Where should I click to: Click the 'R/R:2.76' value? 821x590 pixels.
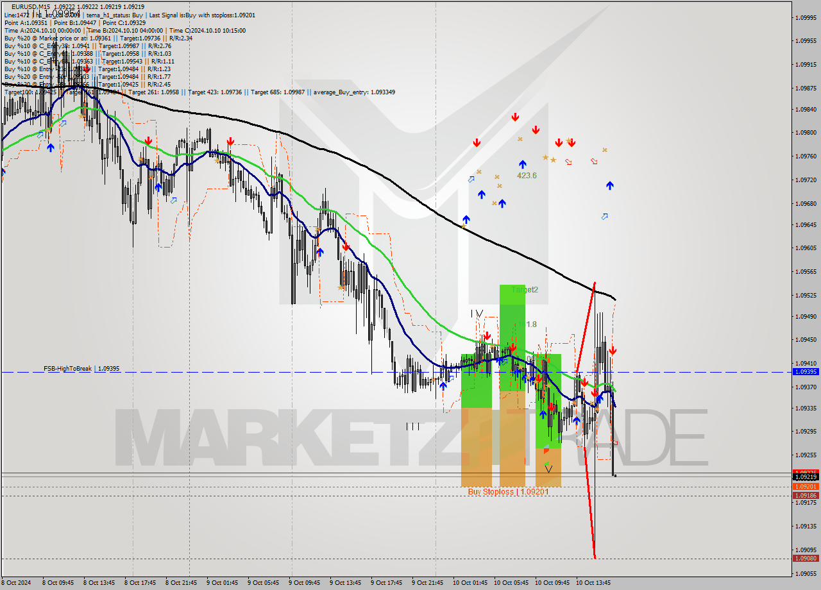click(x=159, y=46)
